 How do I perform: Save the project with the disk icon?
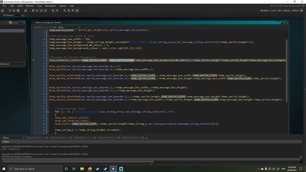tap(18, 11)
